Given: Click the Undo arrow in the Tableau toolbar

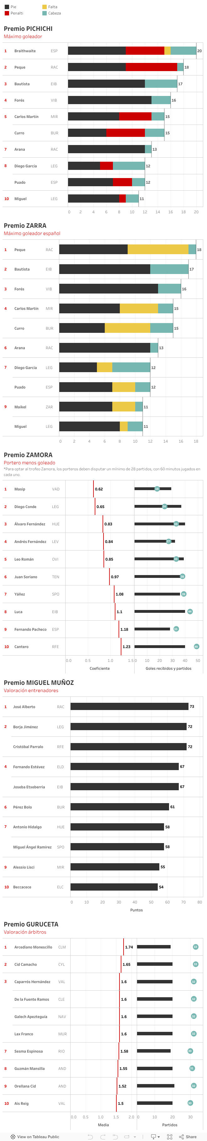Looking at the screenshot, I should click(x=90, y=1137).
